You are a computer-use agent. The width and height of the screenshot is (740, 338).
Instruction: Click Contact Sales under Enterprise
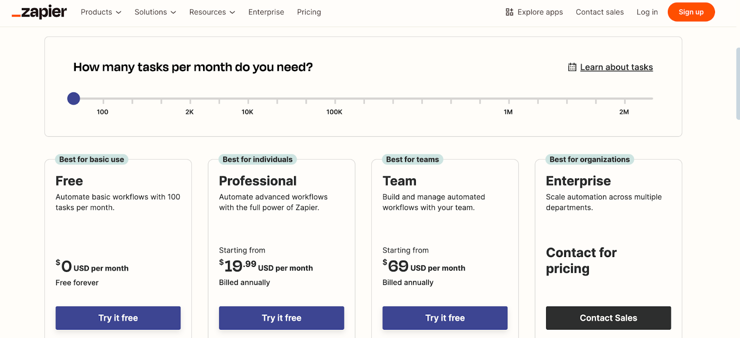pos(608,318)
